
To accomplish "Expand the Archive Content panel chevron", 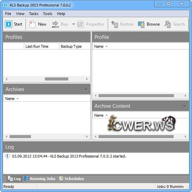I will (185, 106).
